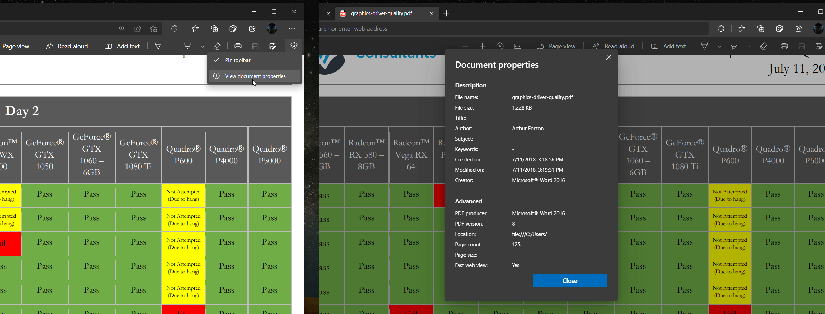The image size is (825, 314).
Task: Click Quadro P4000 column header in left window
Action: [x=226, y=155]
